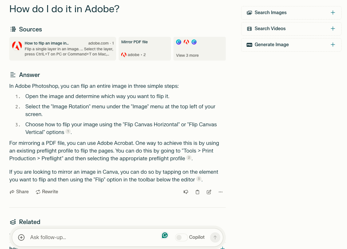
Task: Open the three-dot more options menu
Action: tap(220, 192)
